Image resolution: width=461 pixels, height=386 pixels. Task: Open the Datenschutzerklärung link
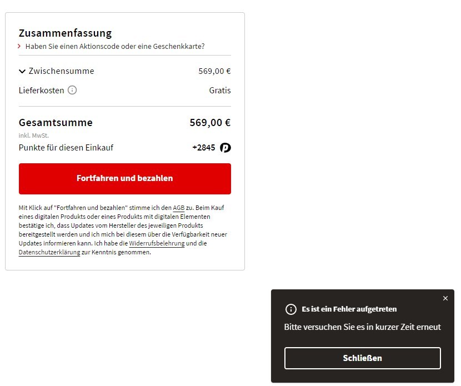click(x=49, y=252)
